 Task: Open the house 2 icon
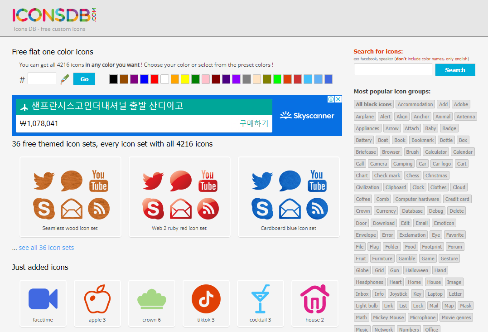tap(314, 303)
